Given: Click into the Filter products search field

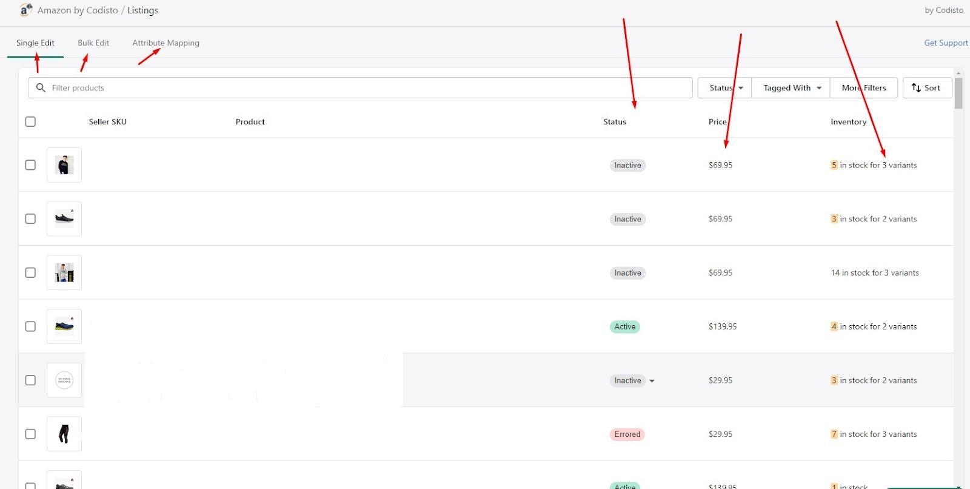Looking at the screenshot, I should tap(360, 88).
